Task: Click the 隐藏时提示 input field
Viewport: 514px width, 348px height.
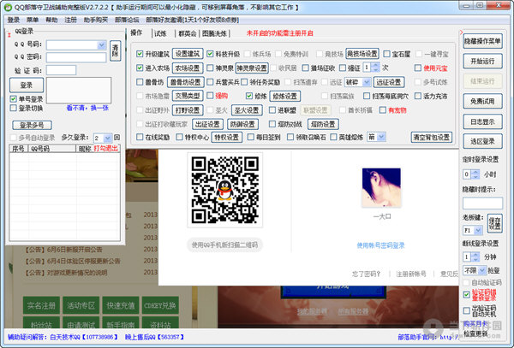Action: point(482,203)
